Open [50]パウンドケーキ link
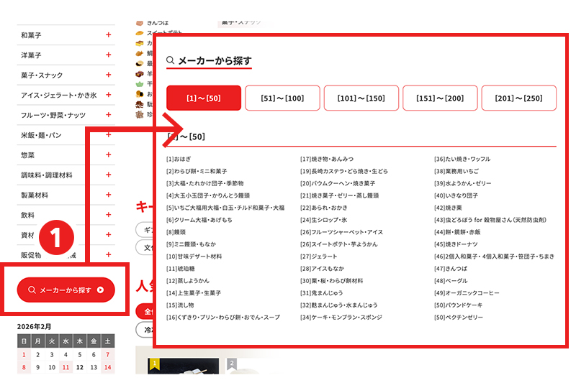 tap(459, 305)
